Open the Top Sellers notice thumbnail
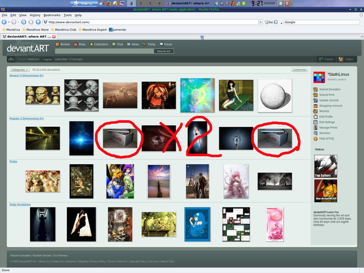 [326, 166]
